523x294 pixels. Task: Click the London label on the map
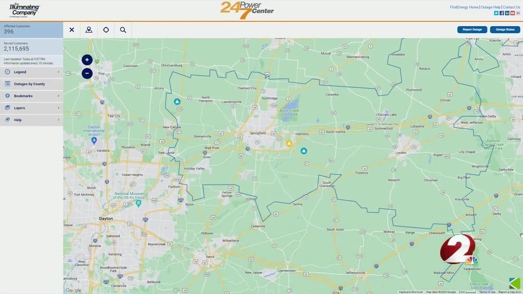point(401,153)
